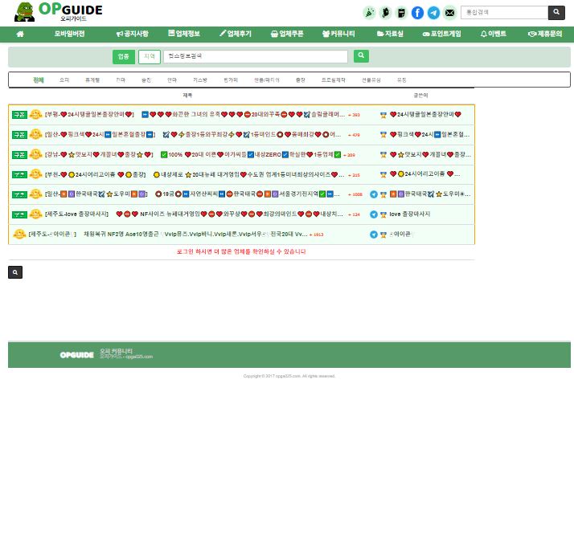The height and width of the screenshot is (551, 574).
Task: Click the 구폰 label in the 부평 row
Action: [19, 115]
